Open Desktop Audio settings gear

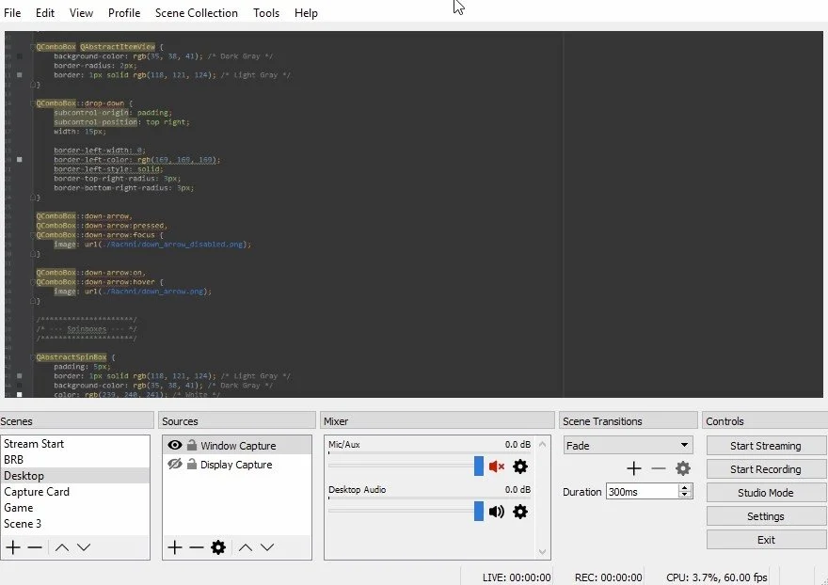tap(520, 512)
